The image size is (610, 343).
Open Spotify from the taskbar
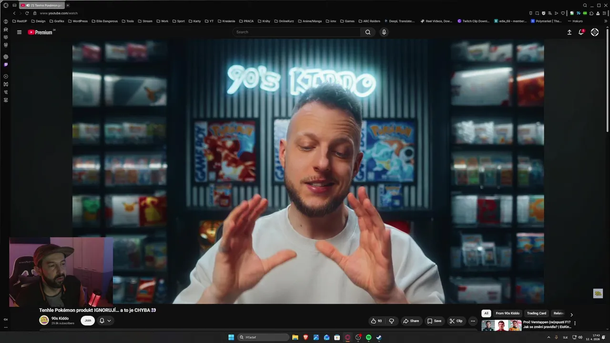point(368,337)
